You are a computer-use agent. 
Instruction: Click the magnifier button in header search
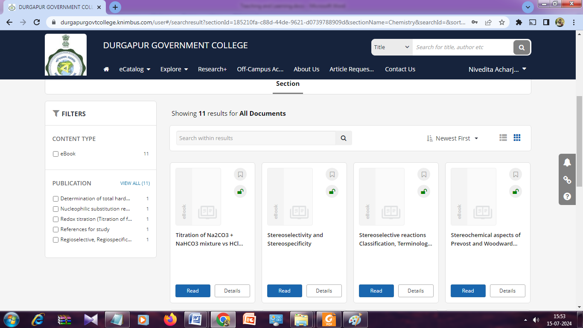coord(522,47)
